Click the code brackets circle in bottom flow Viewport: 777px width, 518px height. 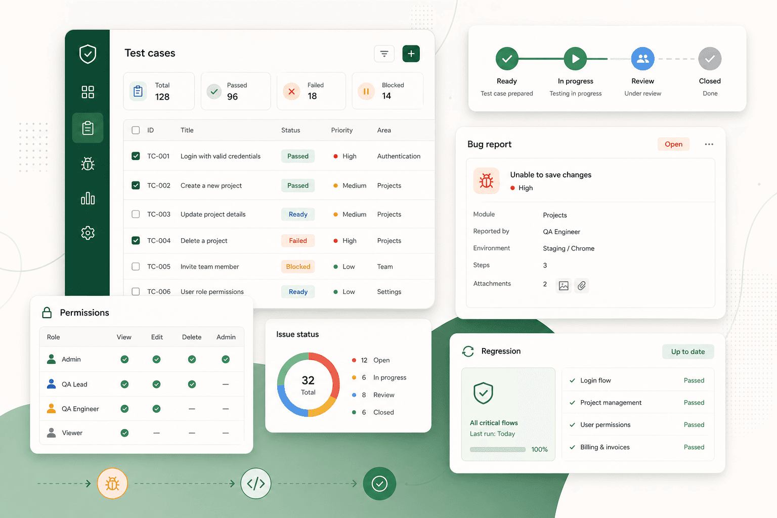(256, 484)
